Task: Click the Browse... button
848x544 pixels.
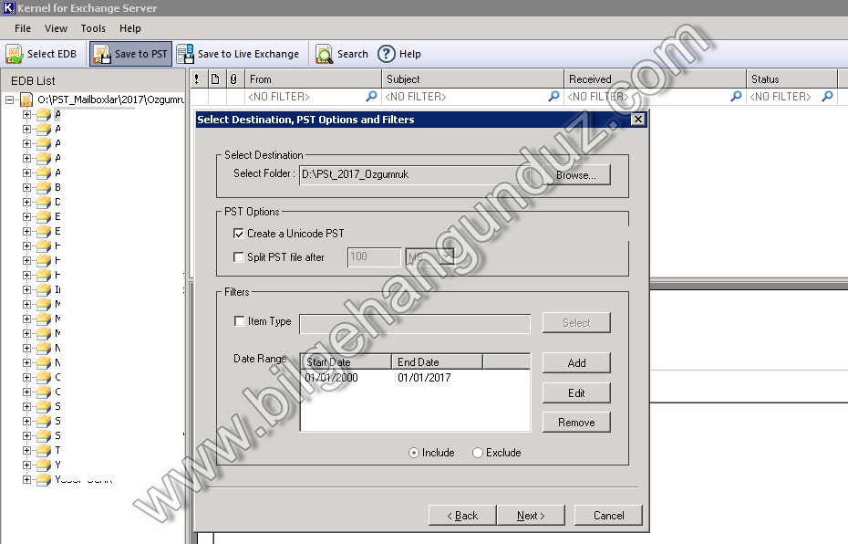Action: pos(575,174)
